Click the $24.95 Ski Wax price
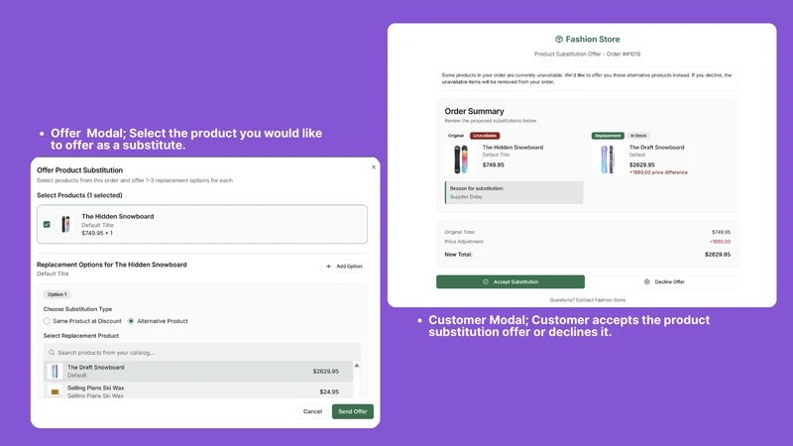The width and height of the screenshot is (793, 446). [329, 391]
